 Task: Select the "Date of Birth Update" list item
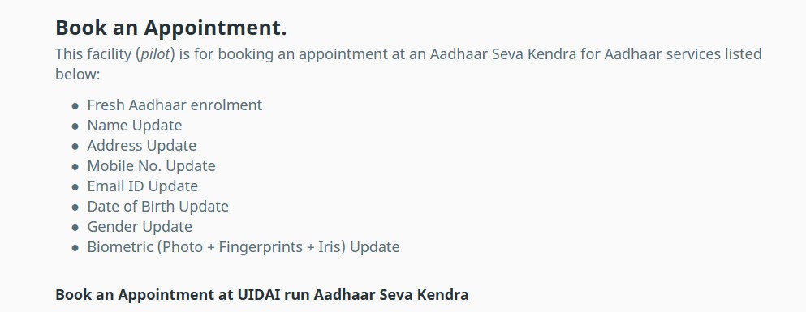pyautogui.click(x=157, y=207)
